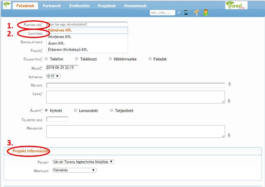Image resolution: width=265 pixels, height=187 pixels.
Task: Click the search magnifier icon
Action: [x=179, y=13]
